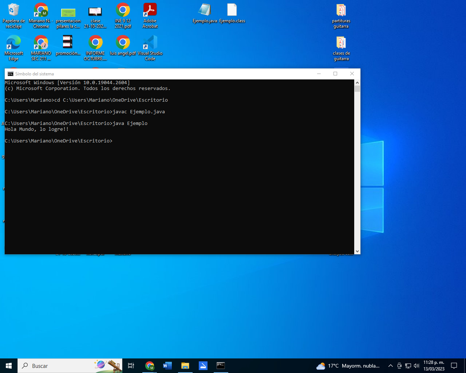Maximize the Símbolo del sistema window
The image size is (466, 373).
[335, 74]
